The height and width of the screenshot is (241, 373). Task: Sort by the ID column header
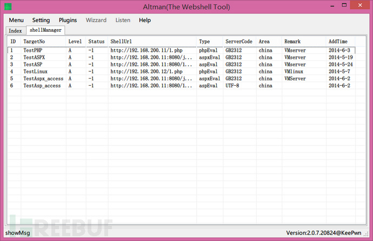pyautogui.click(x=13, y=42)
